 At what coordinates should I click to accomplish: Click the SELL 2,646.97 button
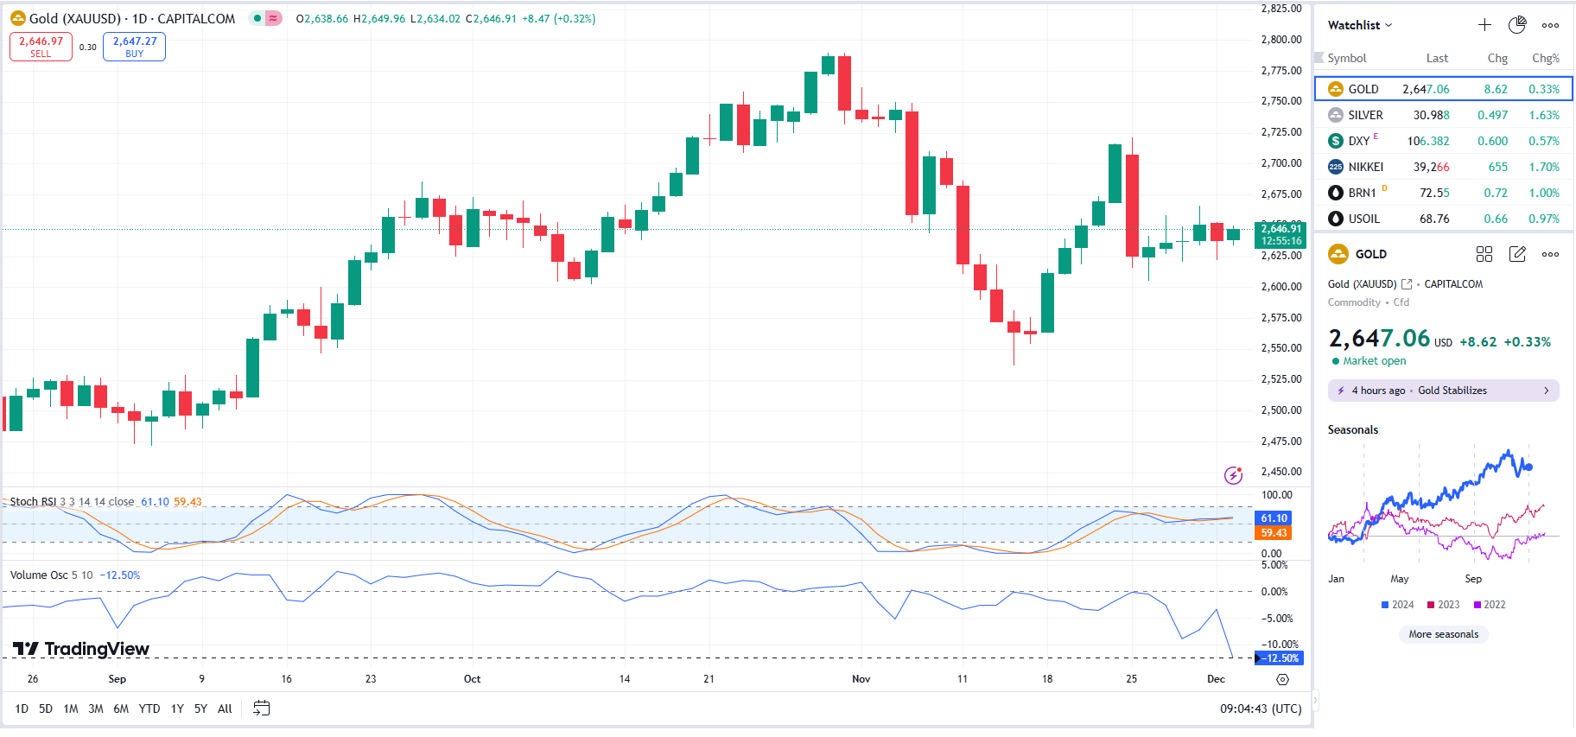point(41,47)
